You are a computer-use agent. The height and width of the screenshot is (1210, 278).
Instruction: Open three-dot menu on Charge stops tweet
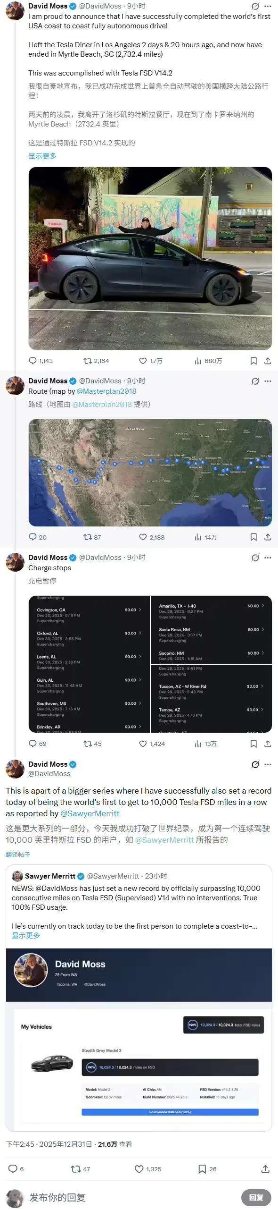(x=268, y=558)
